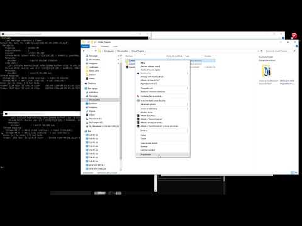302x226 pixels.
Task: Click Restaurar versiones anteriores in context menu
Action: click(153, 92)
